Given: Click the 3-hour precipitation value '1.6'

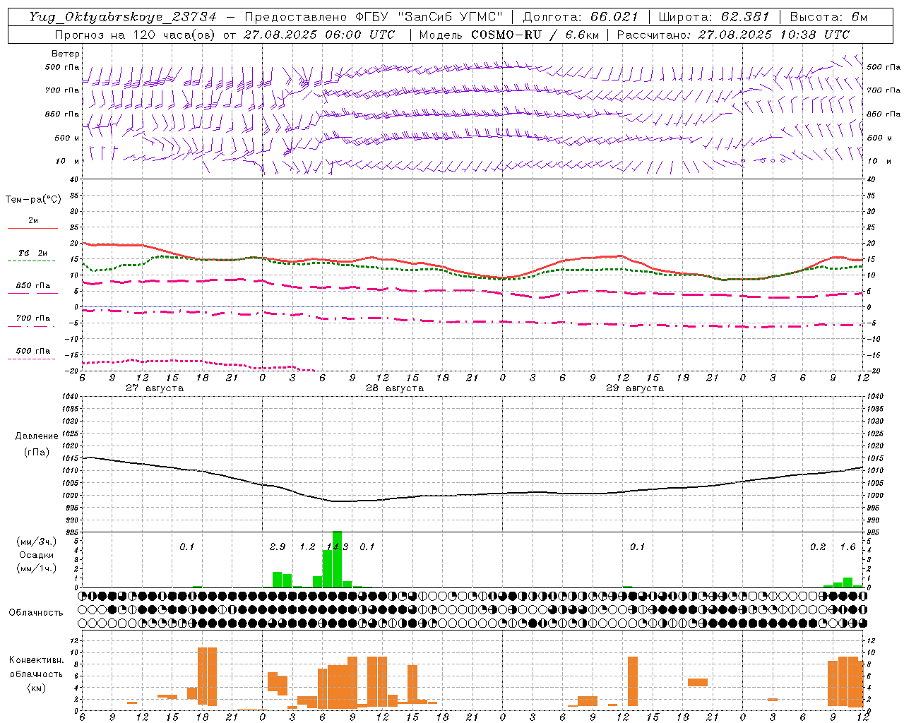Looking at the screenshot, I should pyautogui.click(x=848, y=546).
